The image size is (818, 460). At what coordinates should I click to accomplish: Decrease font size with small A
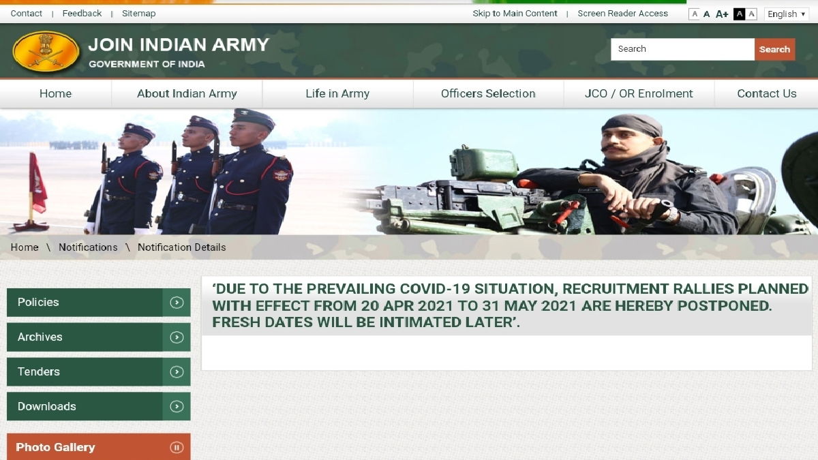tap(695, 14)
